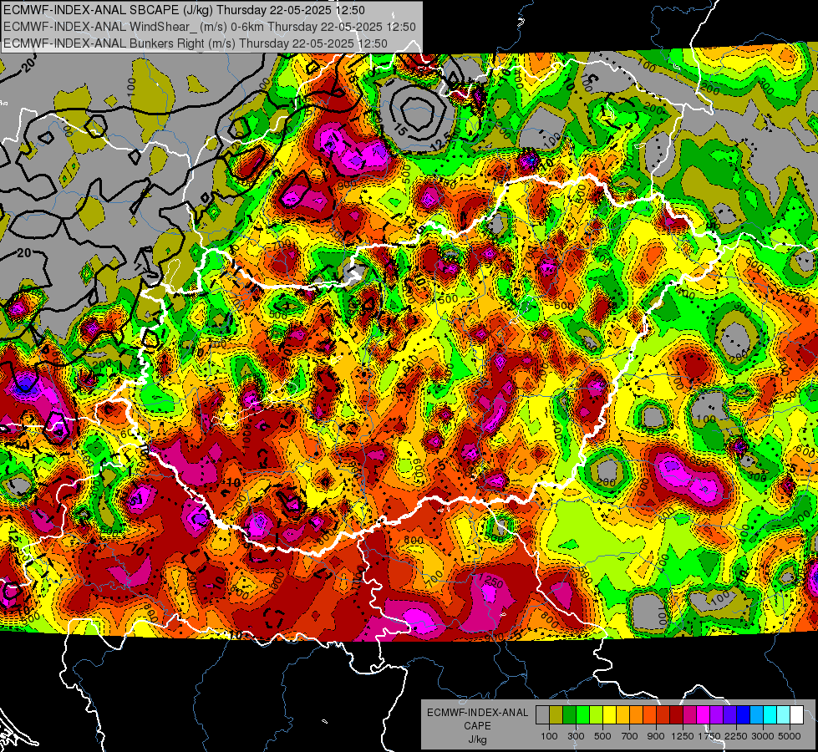
Task: Select the pure yellow swatch after 500
Action: click(609, 715)
